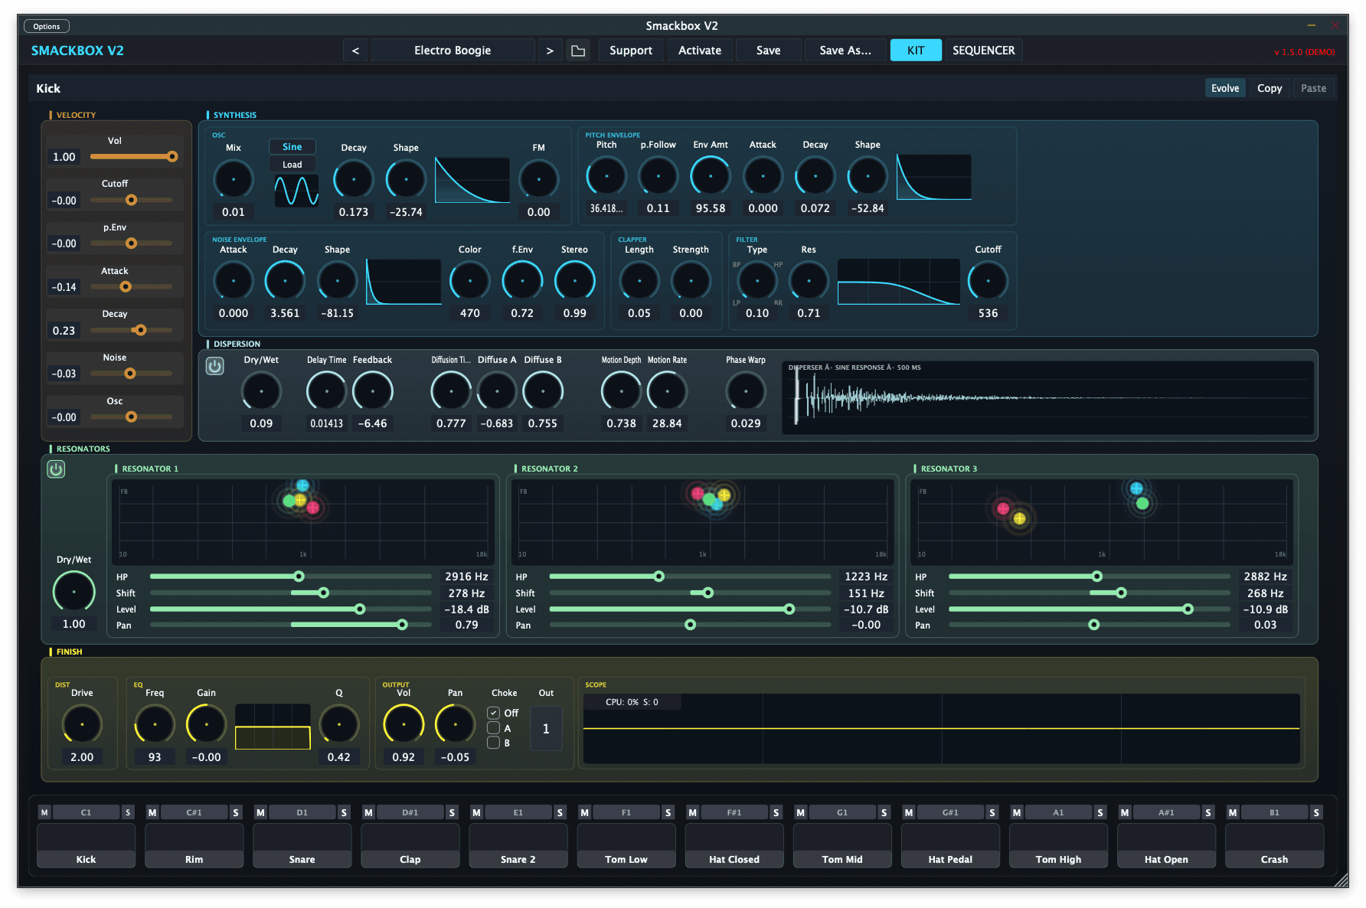The image size is (1366, 908).
Task: Click the Phase Warp knob
Action: pyautogui.click(x=746, y=391)
